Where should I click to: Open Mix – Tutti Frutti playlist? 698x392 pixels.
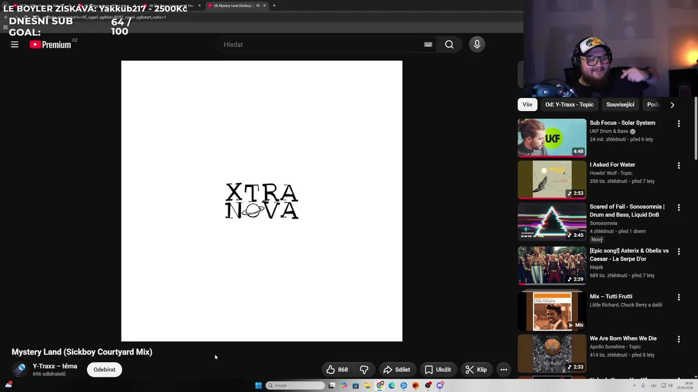click(611, 297)
